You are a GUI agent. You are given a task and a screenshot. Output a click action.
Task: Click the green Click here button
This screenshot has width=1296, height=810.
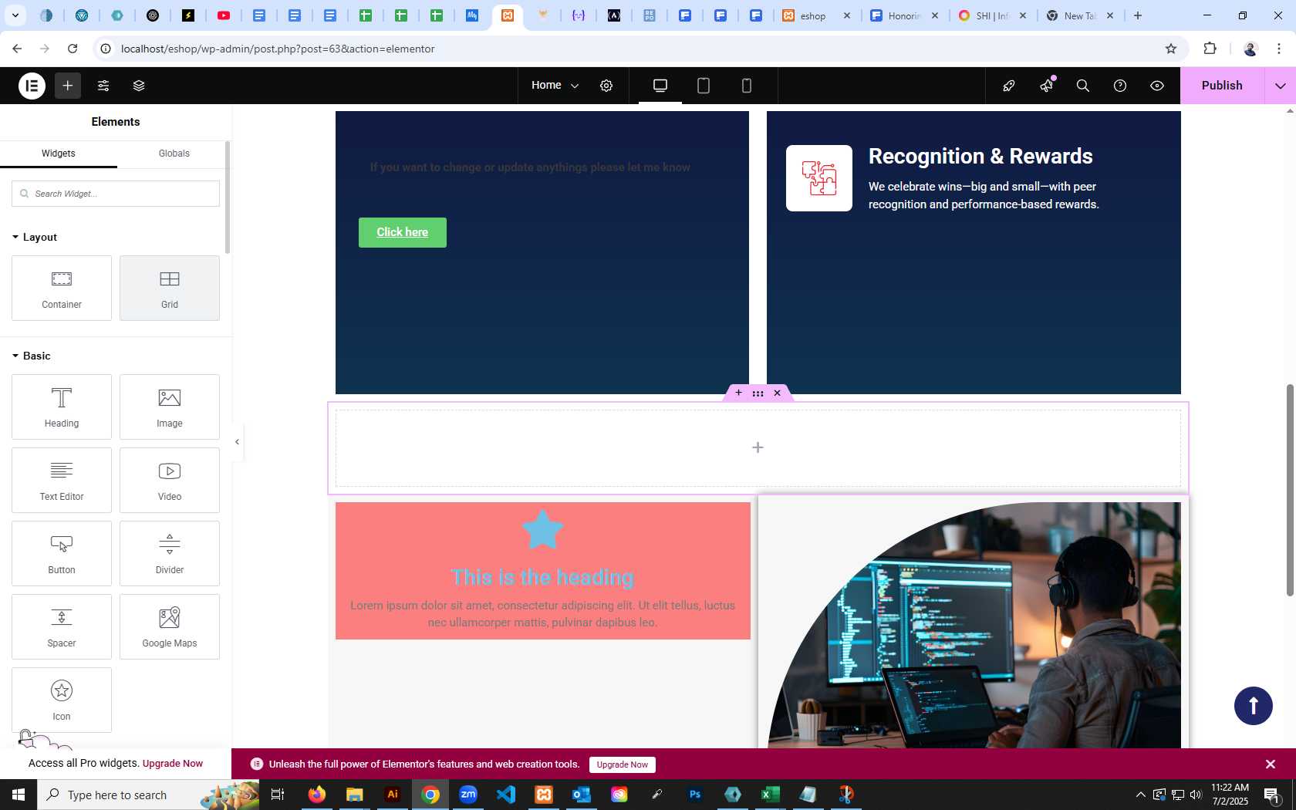[403, 232]
